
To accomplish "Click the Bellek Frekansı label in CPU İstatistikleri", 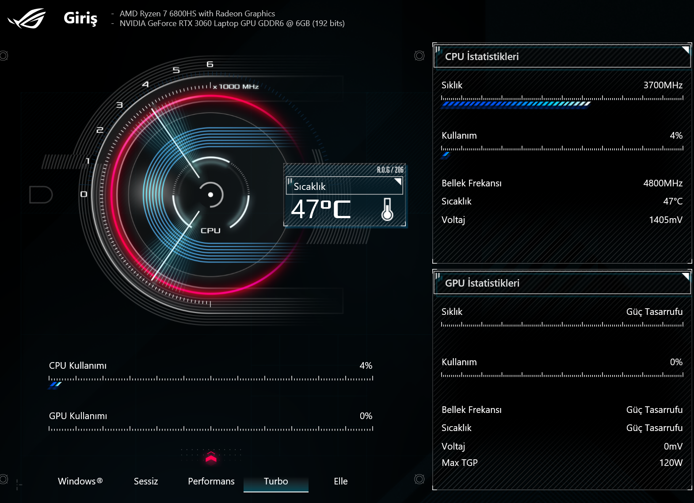I will [x=472, y=183].
